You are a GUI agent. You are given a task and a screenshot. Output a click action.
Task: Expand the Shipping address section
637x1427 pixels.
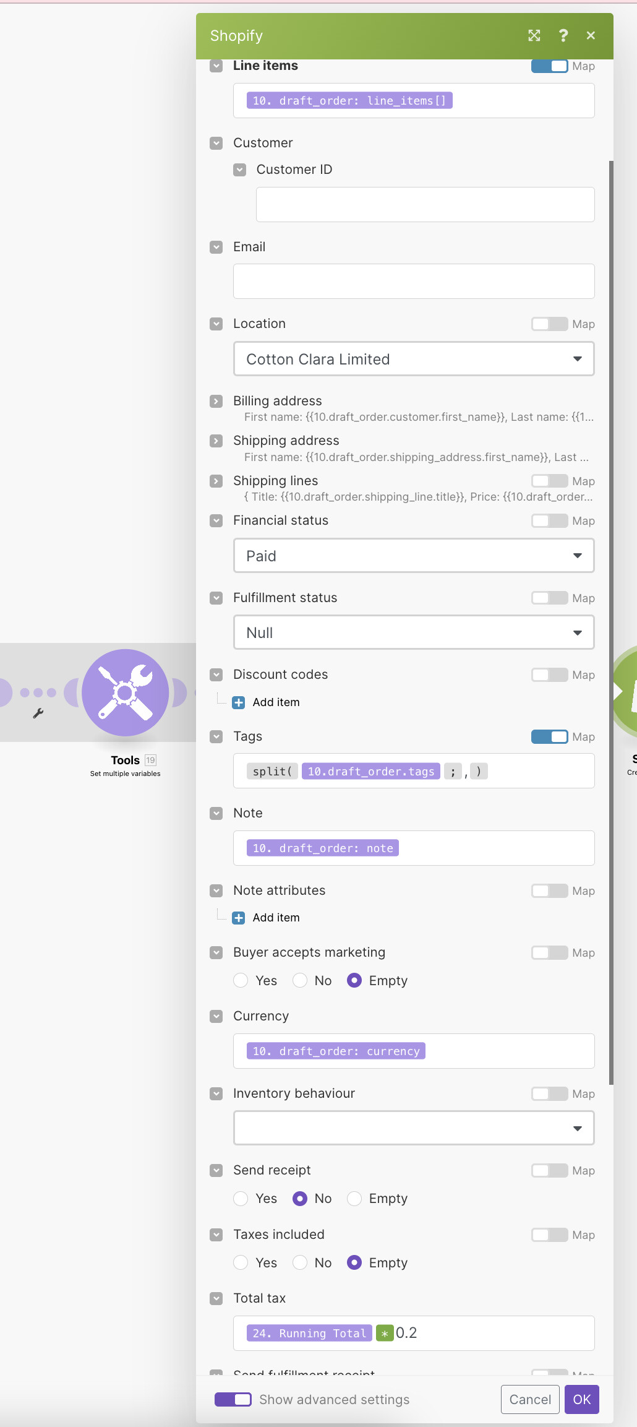[216, 441]
